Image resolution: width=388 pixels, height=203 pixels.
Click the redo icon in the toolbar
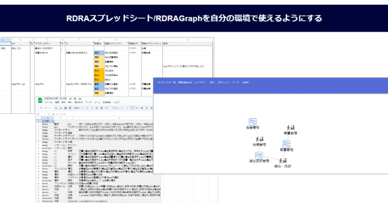pyautogui.click(x=61, y=108)
